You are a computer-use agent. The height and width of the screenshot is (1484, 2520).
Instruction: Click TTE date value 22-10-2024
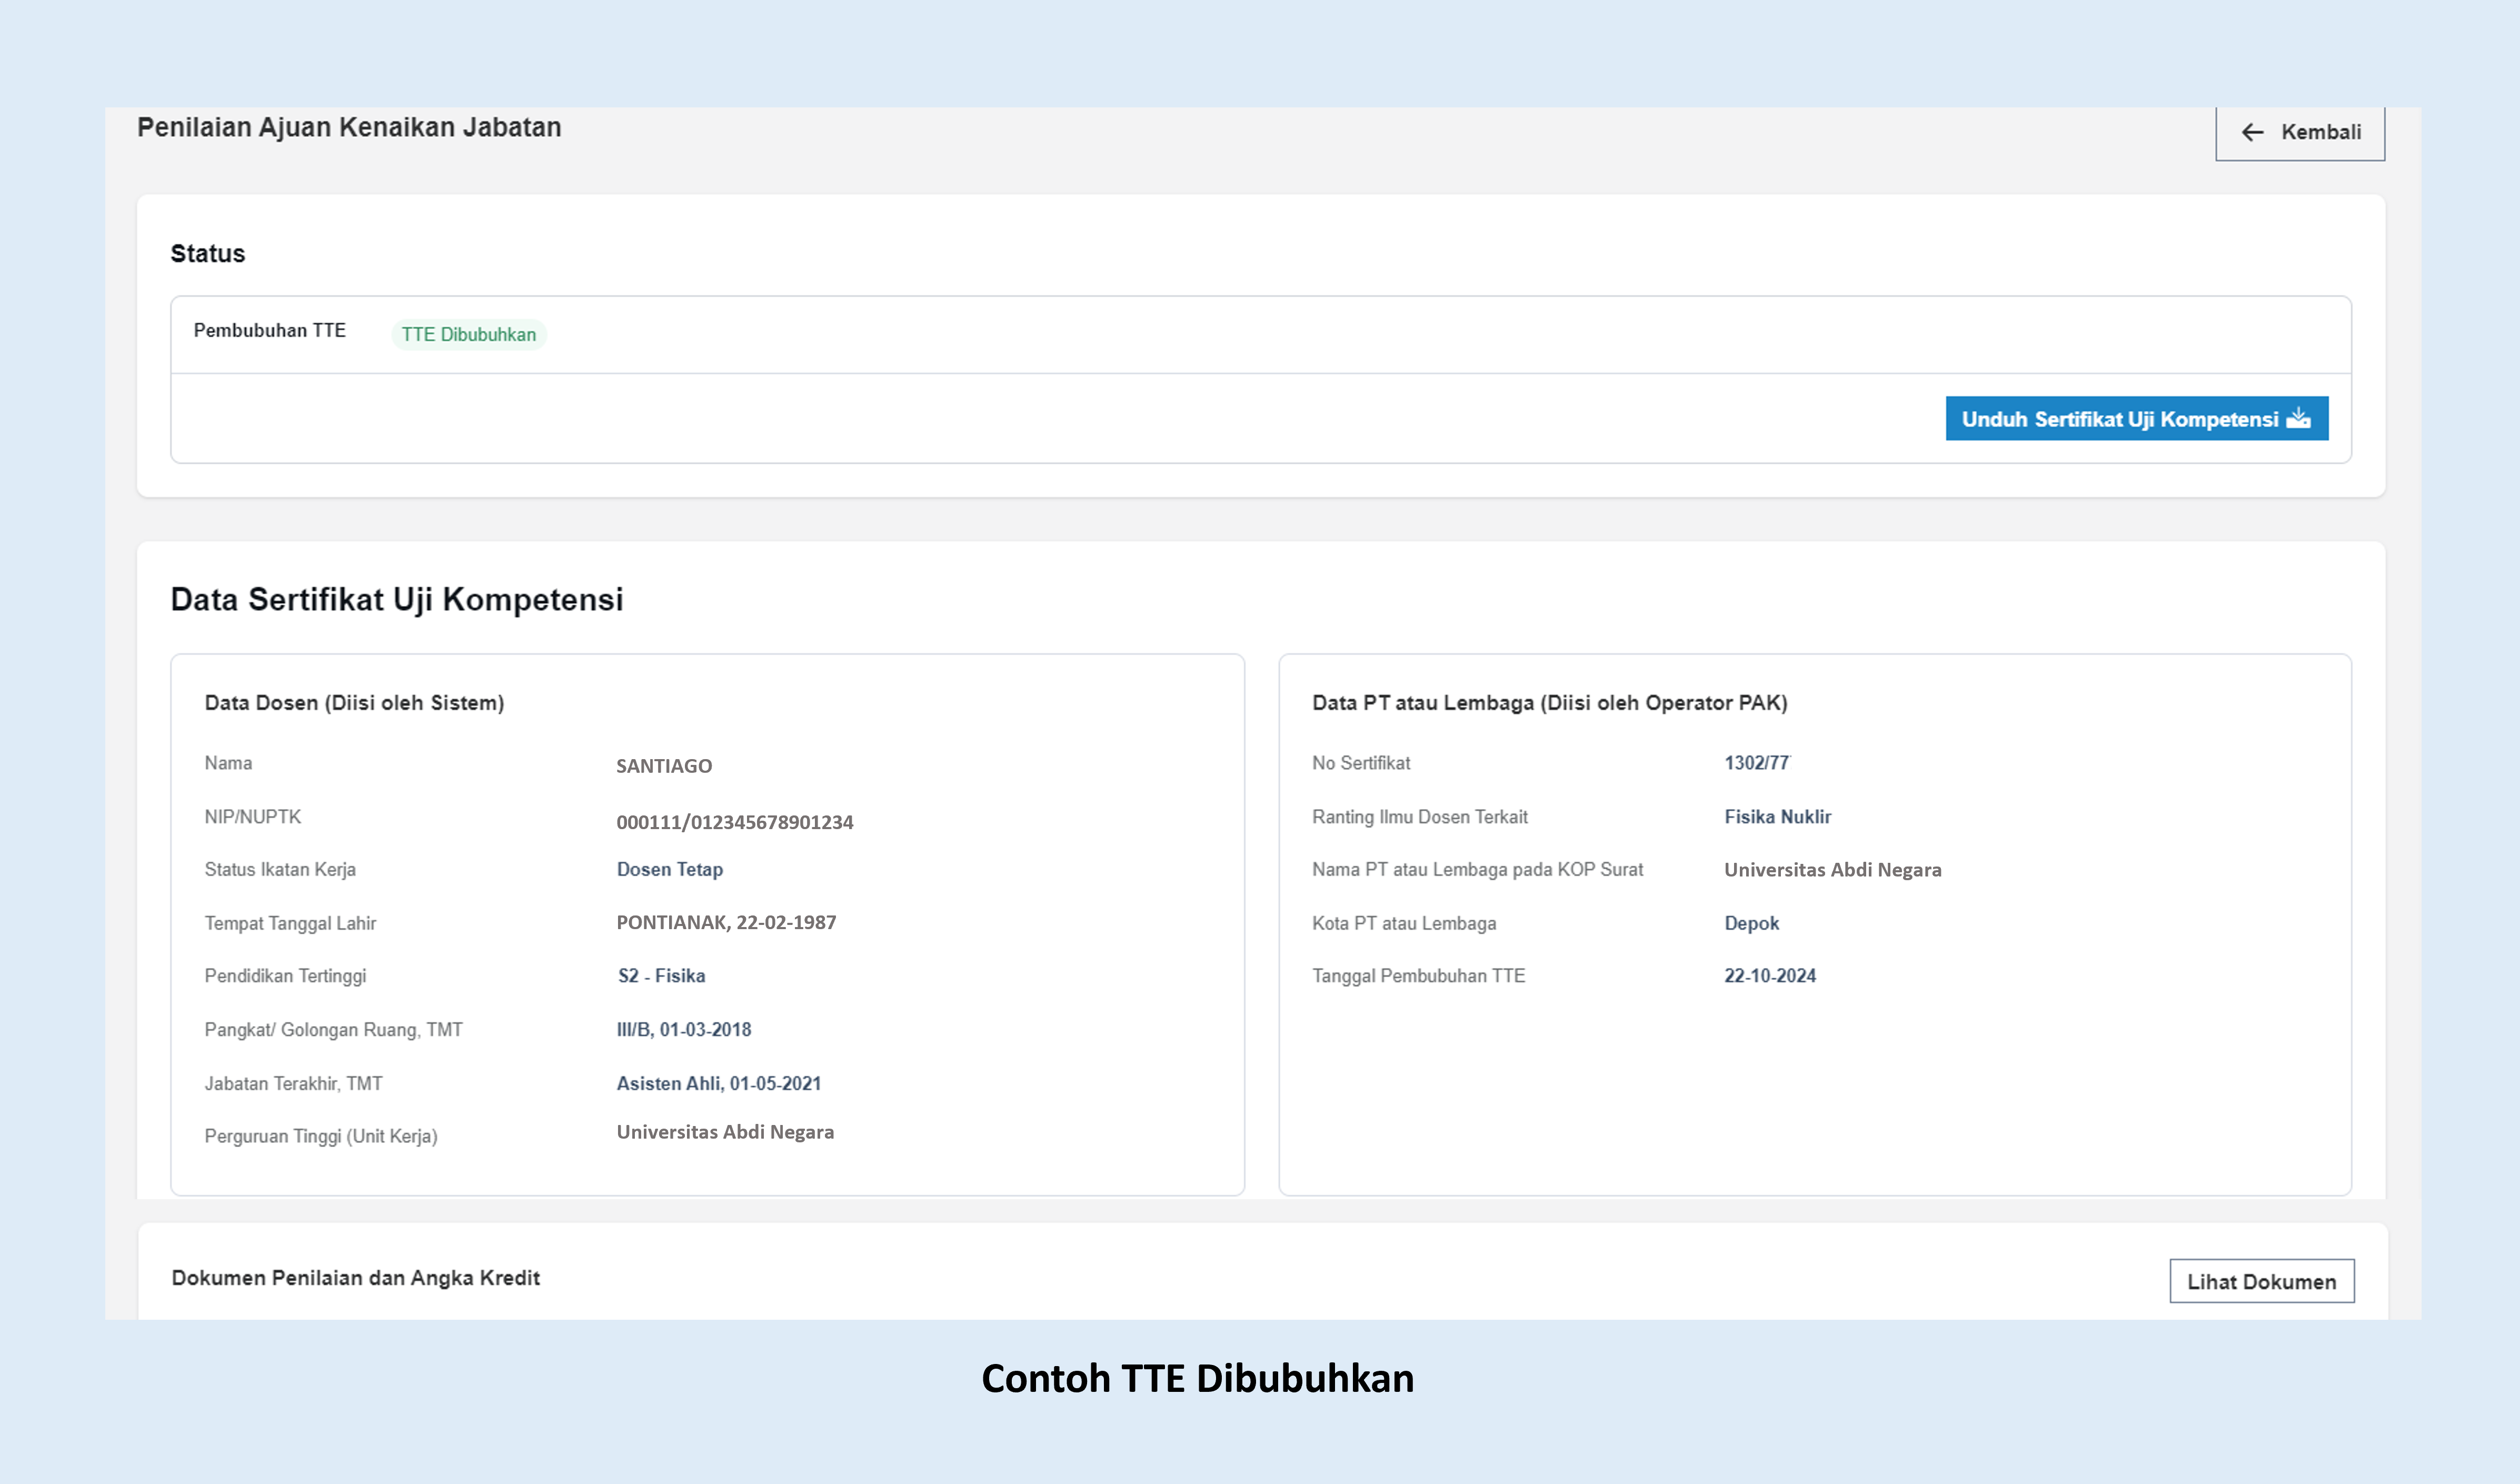pos(1770,976)
